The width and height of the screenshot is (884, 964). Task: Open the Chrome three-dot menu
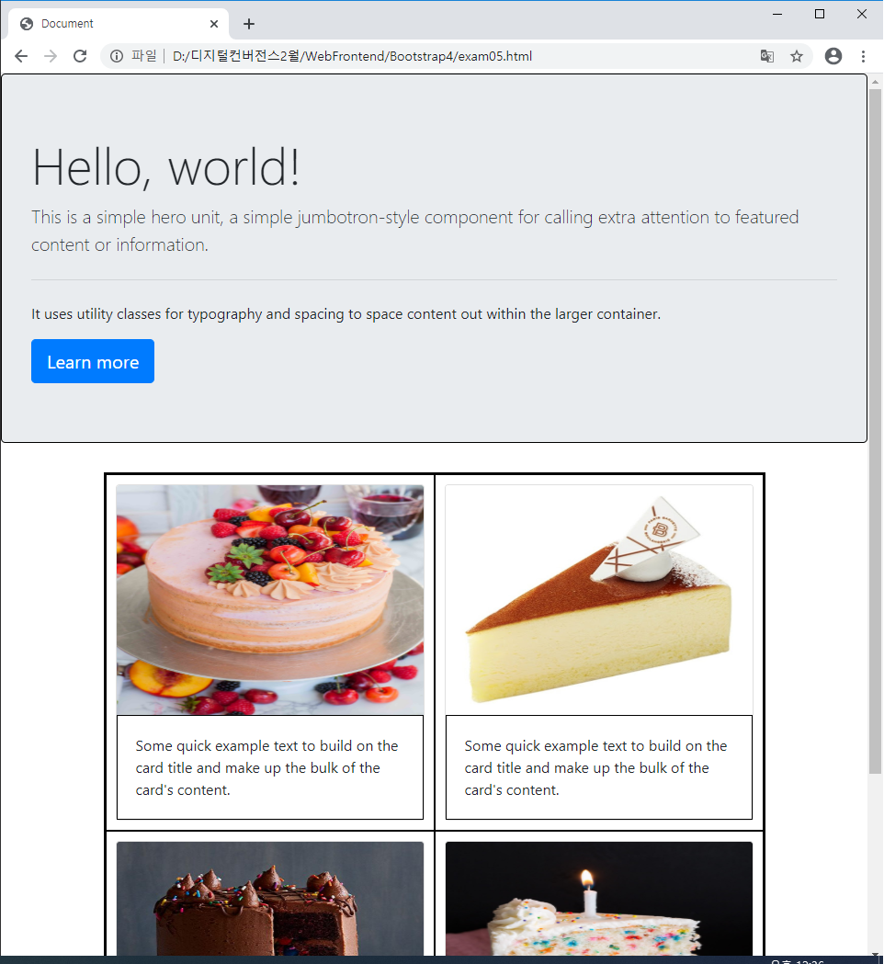pyautogui.click(x=863, y=57)
